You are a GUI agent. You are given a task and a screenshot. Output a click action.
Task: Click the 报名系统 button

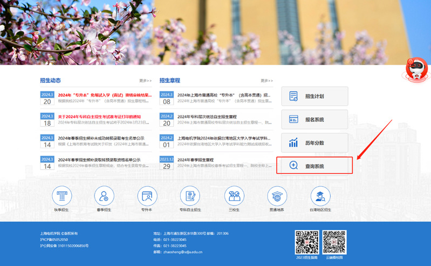[314, 119]
